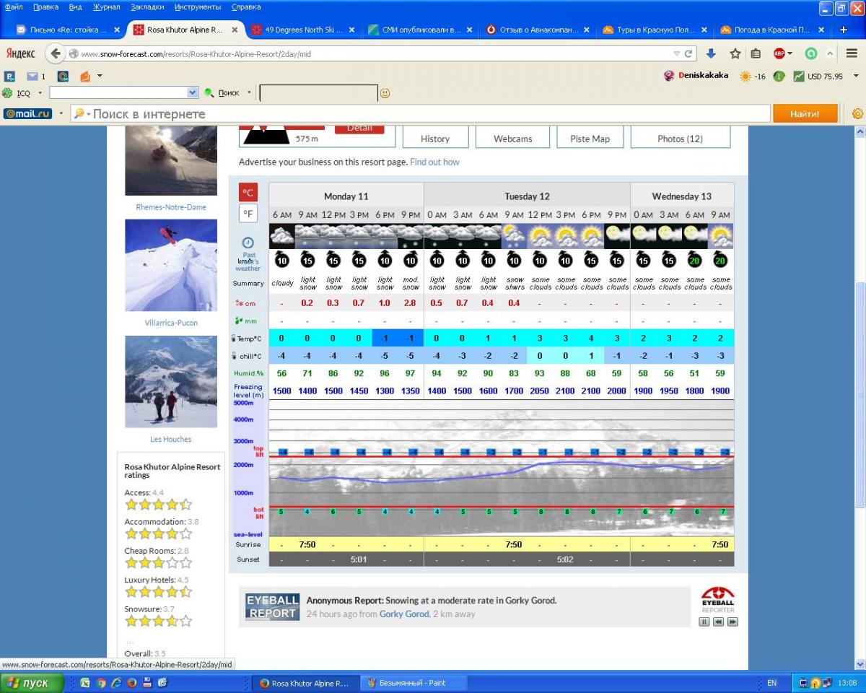Viewport: 866px width, 693px height.
Task: Switch temperature units to °C
Action: tap(248, 192)
